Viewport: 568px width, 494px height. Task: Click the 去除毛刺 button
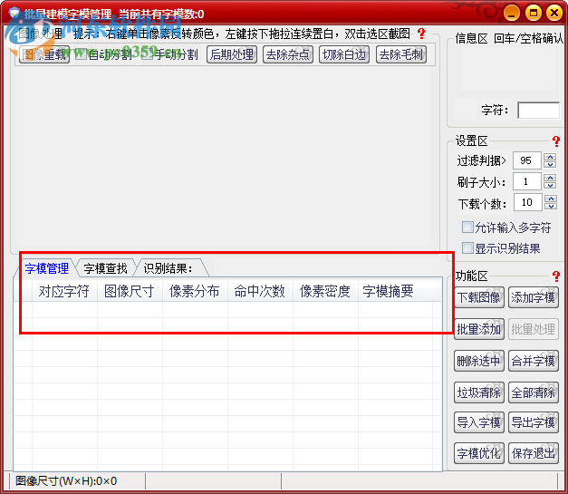pyautogui.click(x=401, y=54)
